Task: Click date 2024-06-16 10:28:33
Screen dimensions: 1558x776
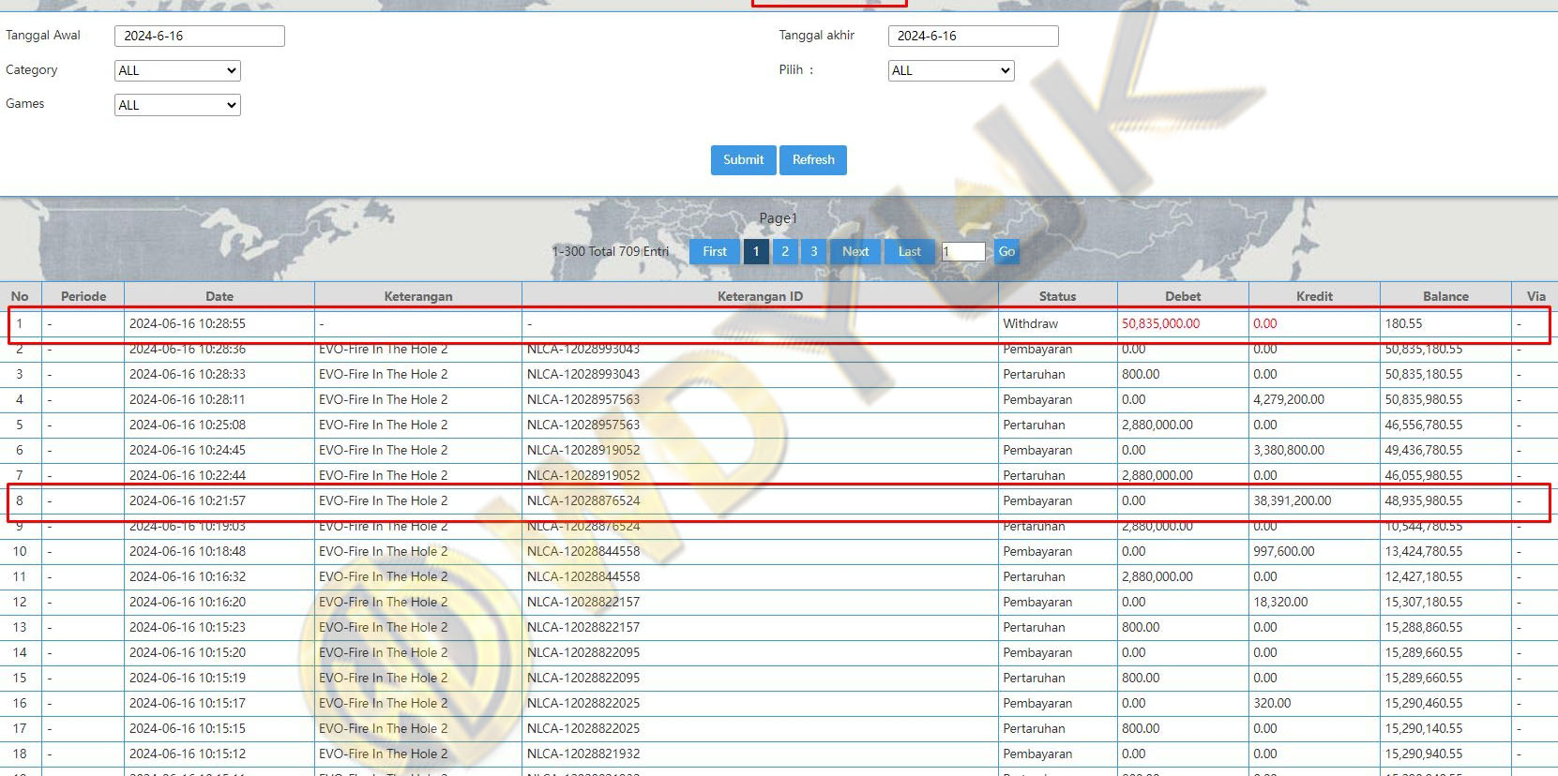Action: coord(188,374)
